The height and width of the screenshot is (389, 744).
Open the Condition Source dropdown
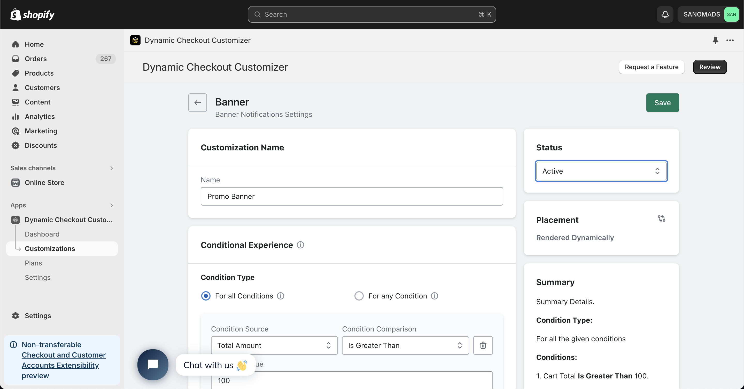274,345
